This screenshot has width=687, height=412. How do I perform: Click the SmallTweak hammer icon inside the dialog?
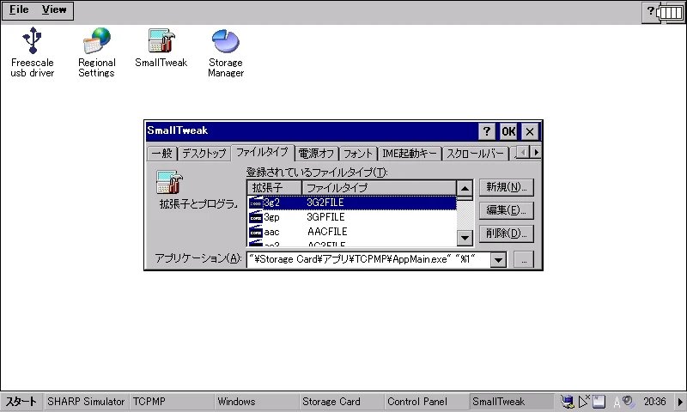169,182
